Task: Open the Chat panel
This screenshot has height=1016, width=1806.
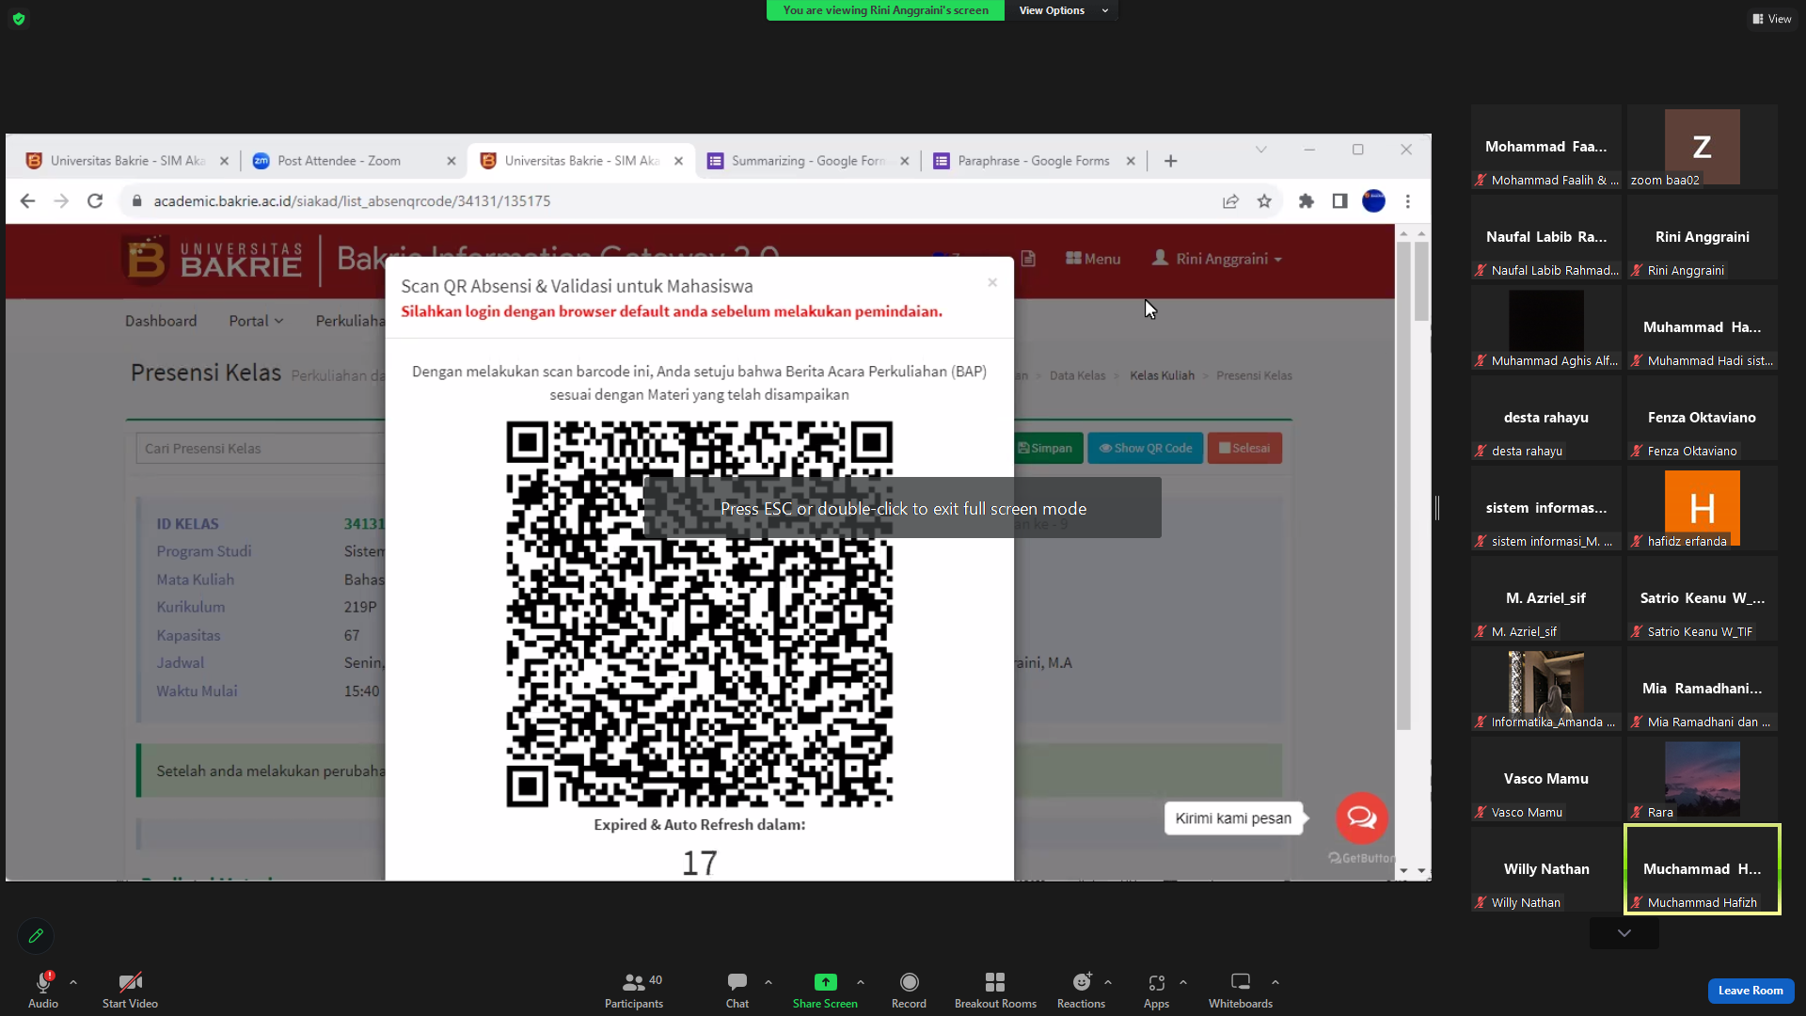Action: tap(737, 989)
